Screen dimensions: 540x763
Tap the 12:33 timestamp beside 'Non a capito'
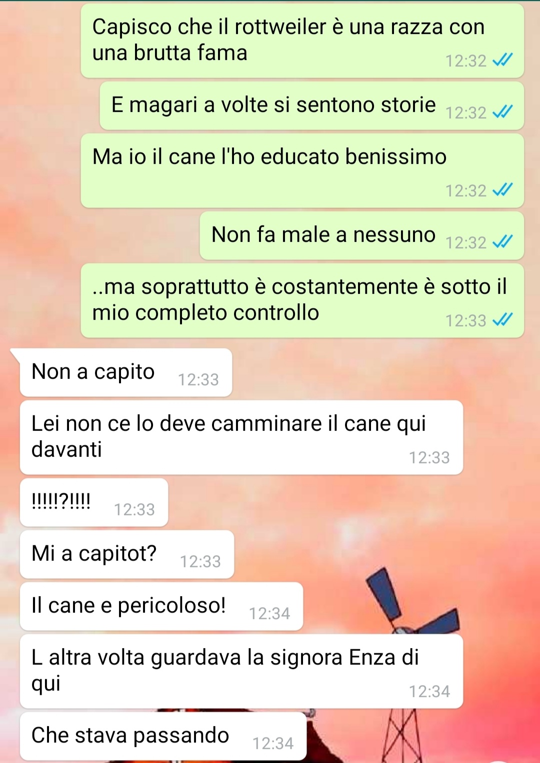coord(198,380)
